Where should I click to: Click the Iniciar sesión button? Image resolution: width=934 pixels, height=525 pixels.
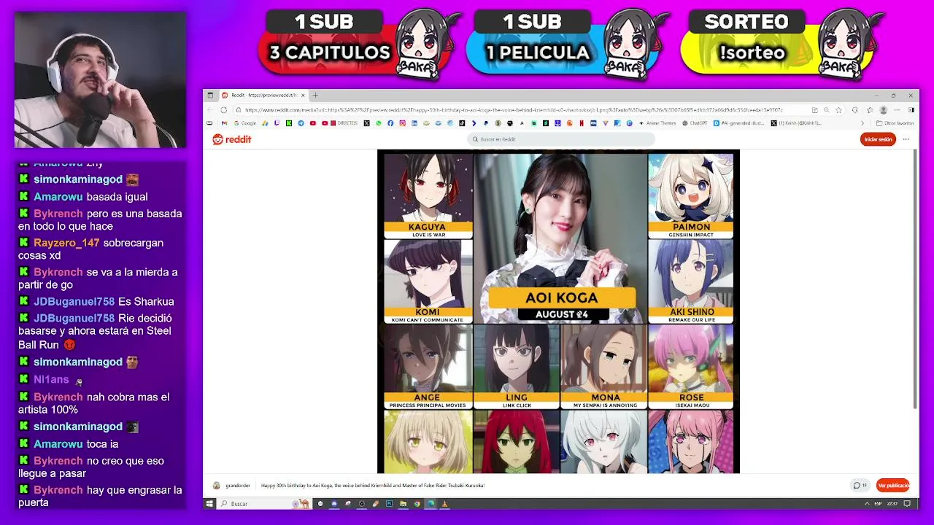click(878, 139)
